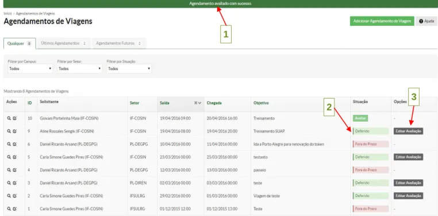Open Filtrar por Setor dropdown
The image size is (438, 216).
click(80, 69)
